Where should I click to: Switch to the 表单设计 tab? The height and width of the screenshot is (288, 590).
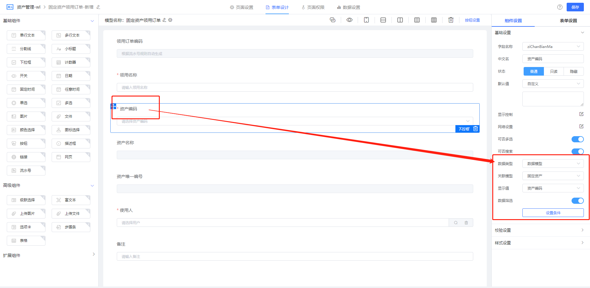(x=277, y=7)
